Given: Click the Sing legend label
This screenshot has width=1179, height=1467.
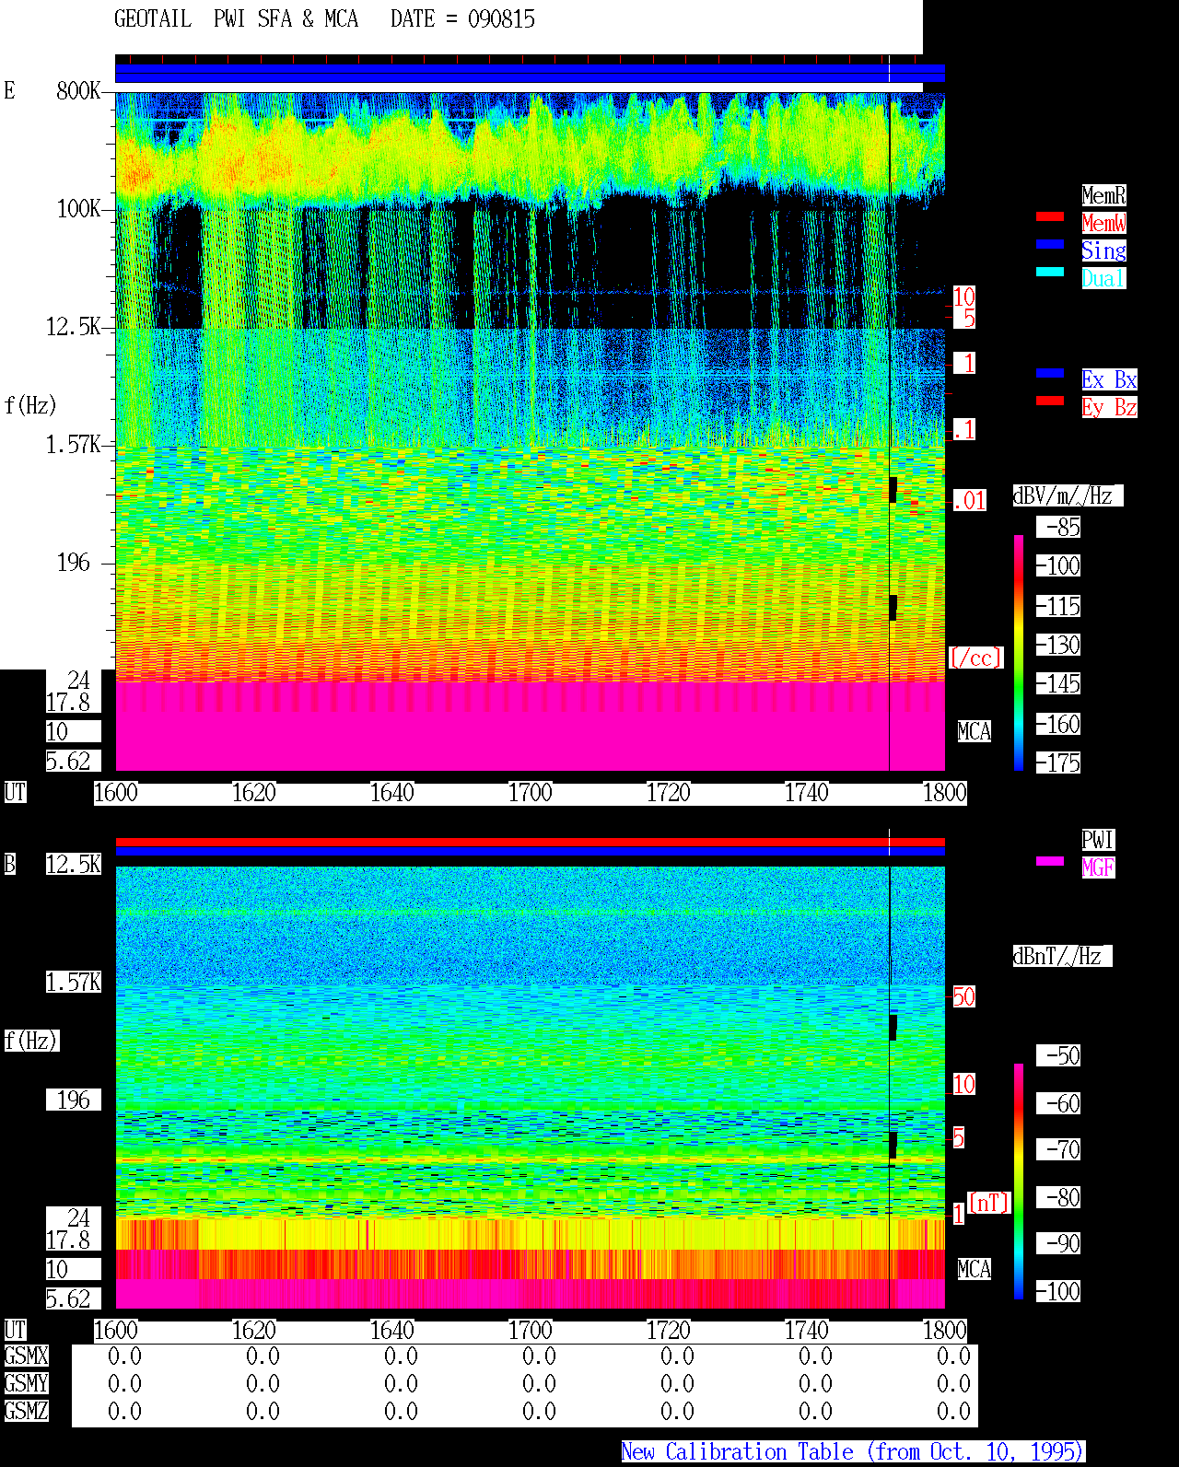Looking at the screenshot, I should (1103, 250).
